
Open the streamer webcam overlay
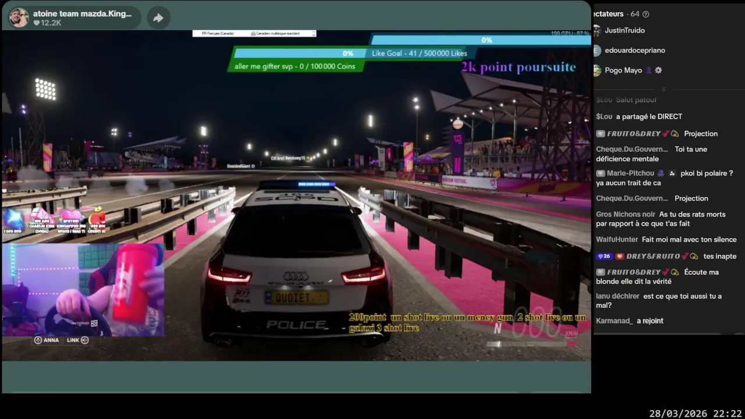point(83,290)
